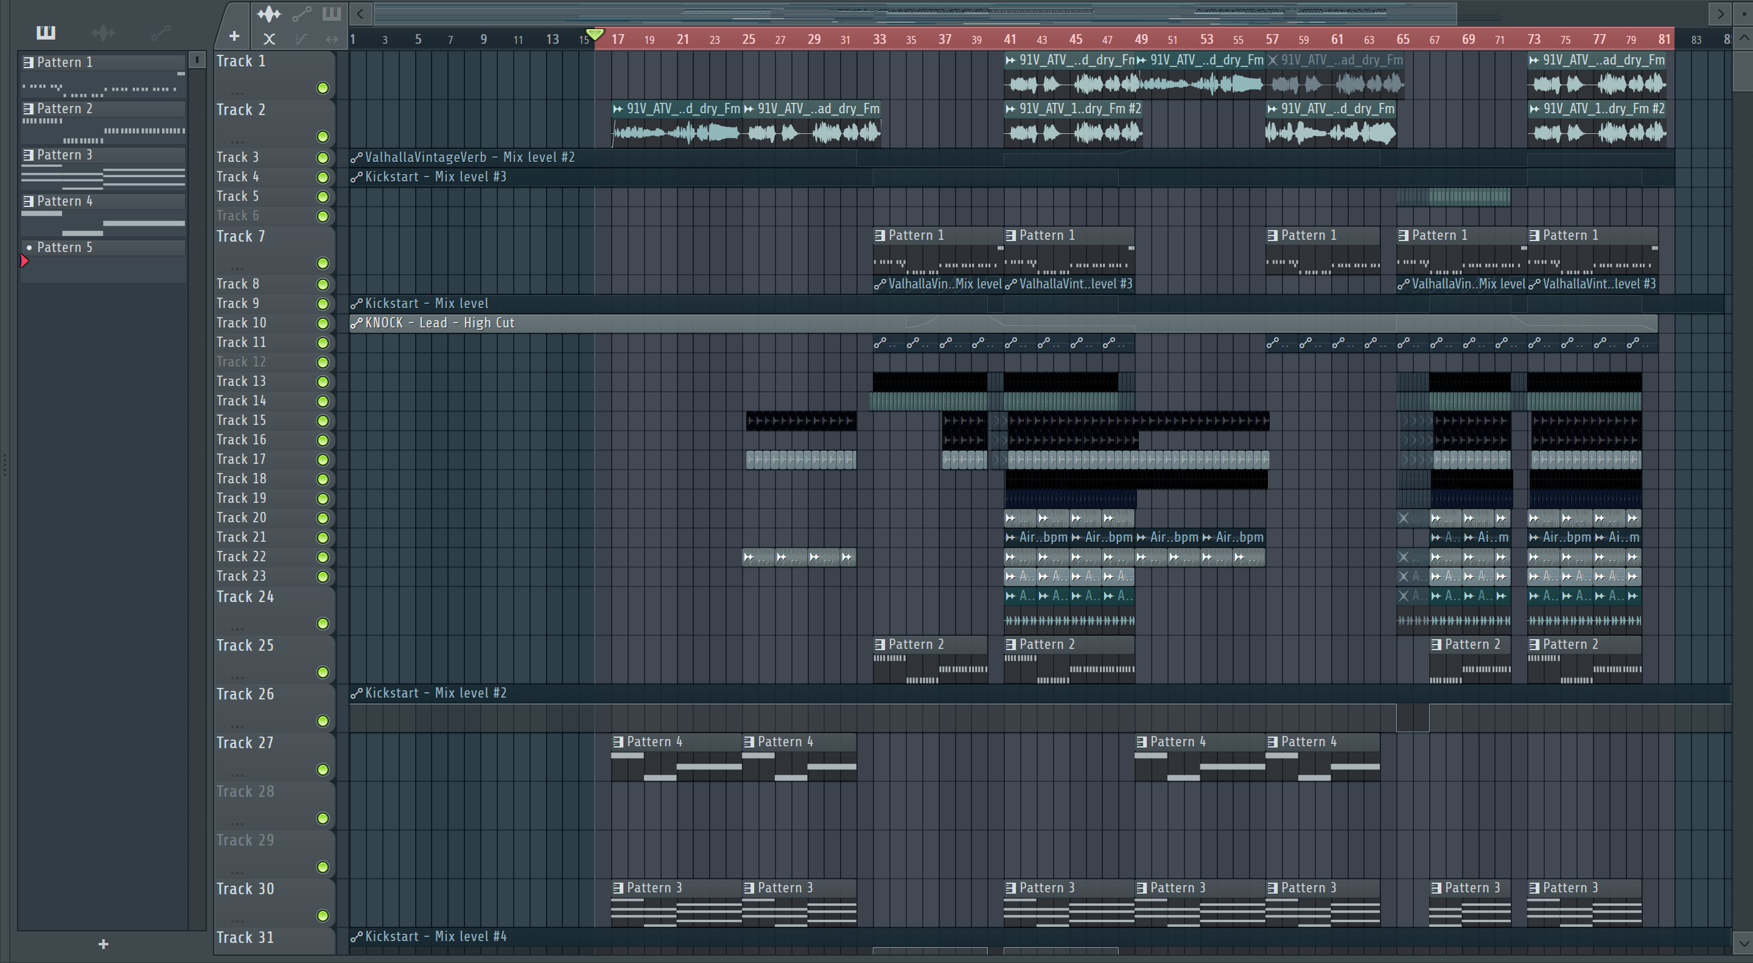Click the Kickstart - Mix level #2 clip icon

[356, 693]
